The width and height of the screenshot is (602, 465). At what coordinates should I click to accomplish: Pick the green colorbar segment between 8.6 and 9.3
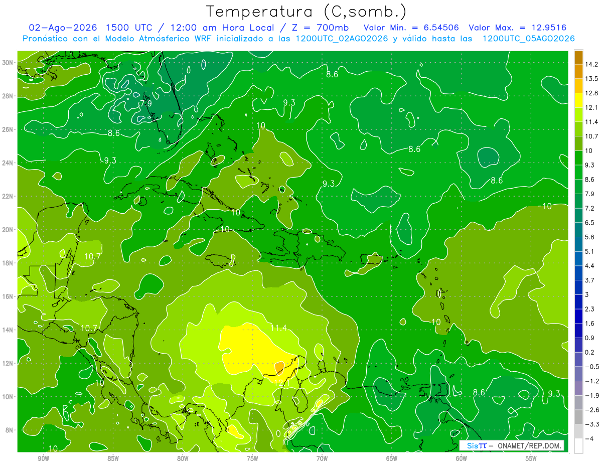pos(578,172)
